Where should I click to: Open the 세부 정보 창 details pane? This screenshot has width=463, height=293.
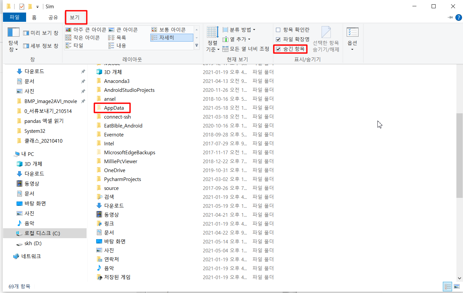point(41,46)
